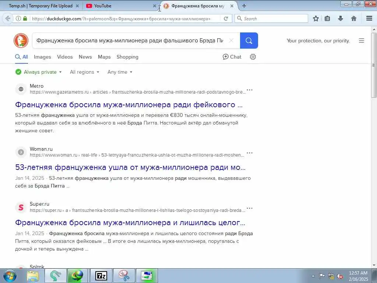The image size is (377, 283).
Task: Open the All regions dropdown
Action: click(x=84, y=72)
